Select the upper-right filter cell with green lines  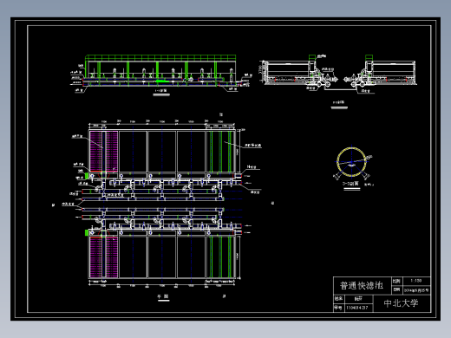220,152
